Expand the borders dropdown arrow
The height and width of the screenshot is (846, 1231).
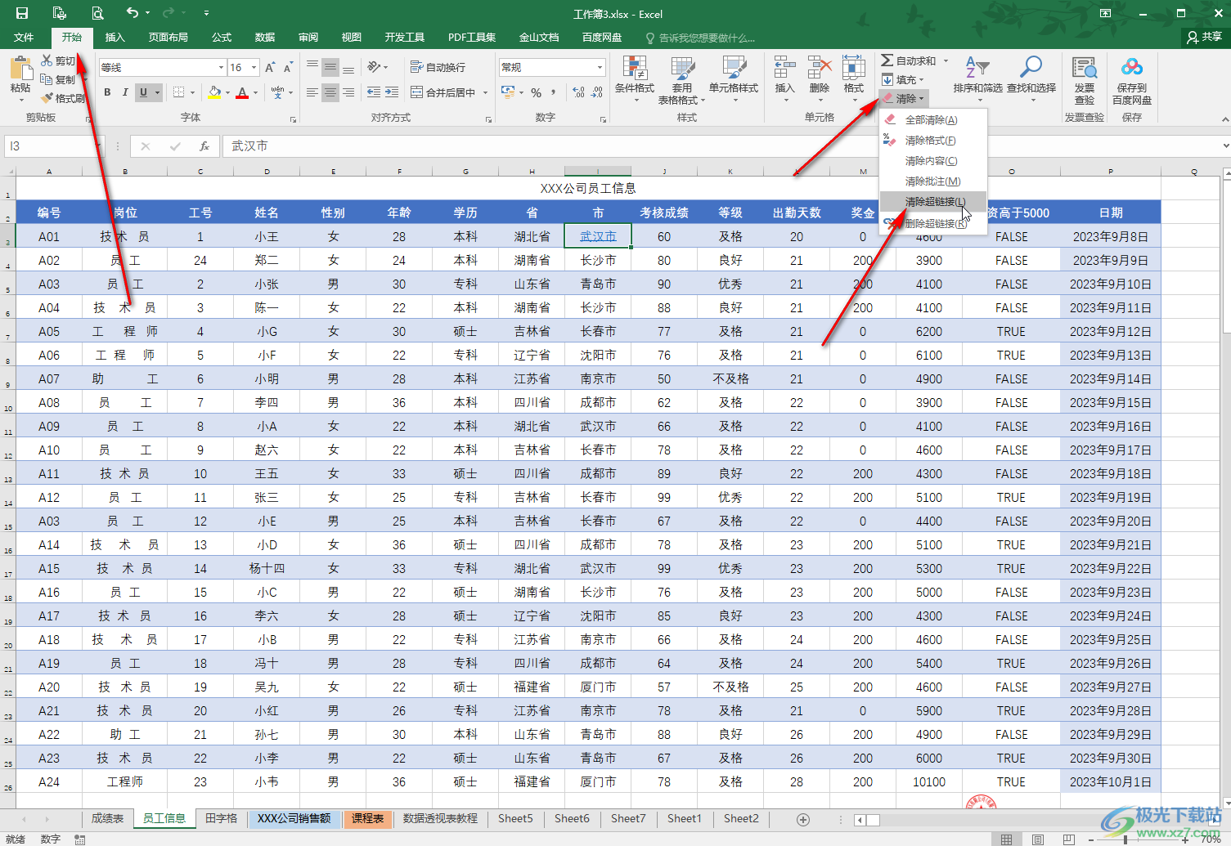pyautogui.click(x=192, y=92)
